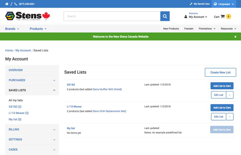Open the L110 Mower saved list title

click(74, 106)
